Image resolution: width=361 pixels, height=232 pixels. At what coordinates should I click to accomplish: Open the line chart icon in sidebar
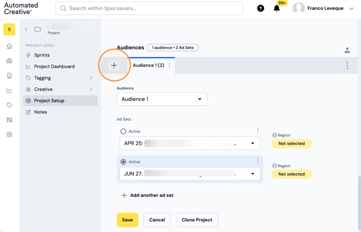coord(9,91)
